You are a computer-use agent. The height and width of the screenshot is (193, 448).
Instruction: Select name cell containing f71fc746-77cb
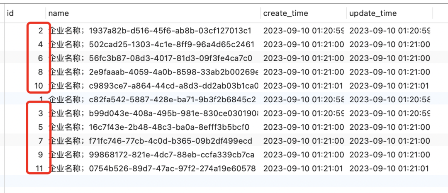click(151, 141)
